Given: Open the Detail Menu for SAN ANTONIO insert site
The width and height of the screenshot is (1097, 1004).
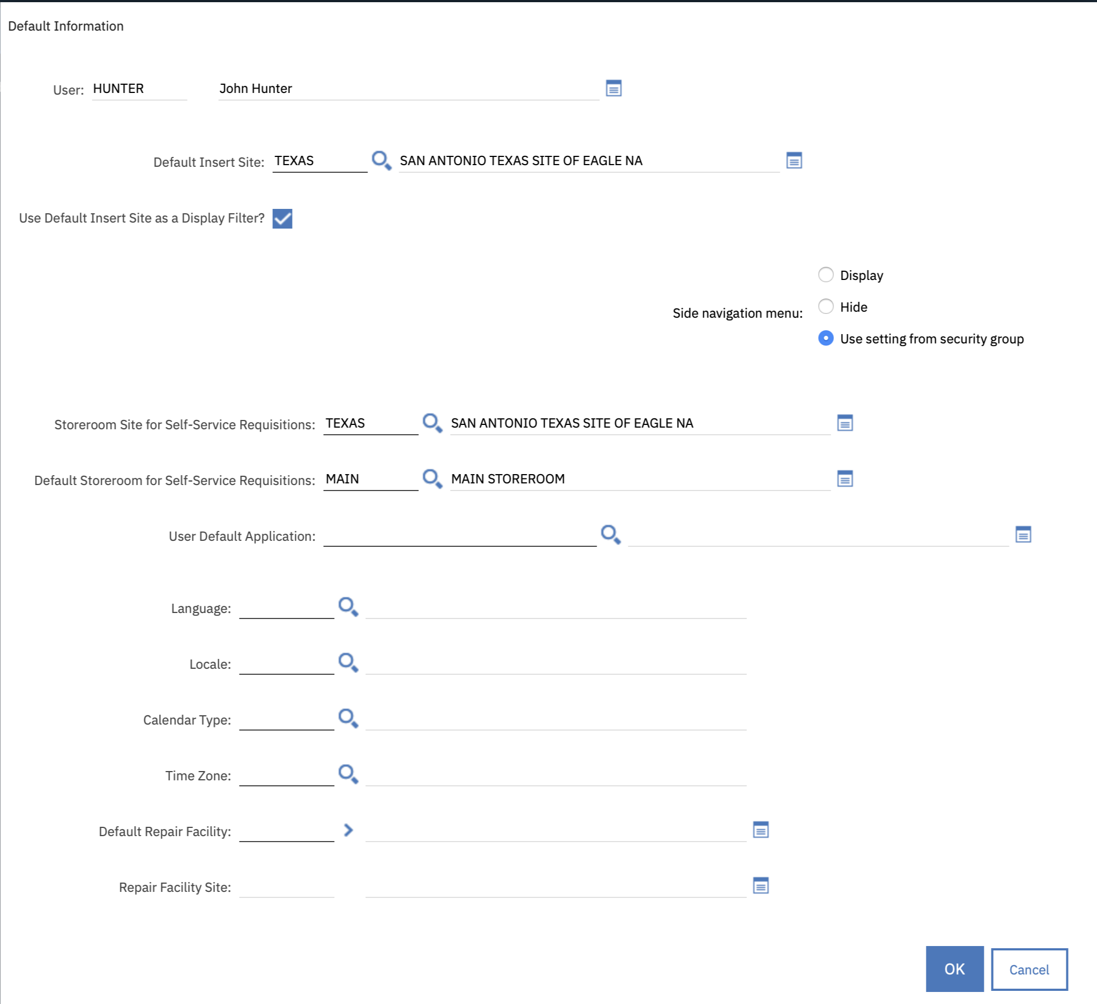Looking at the screenshot, I should (x=794, y=160).
